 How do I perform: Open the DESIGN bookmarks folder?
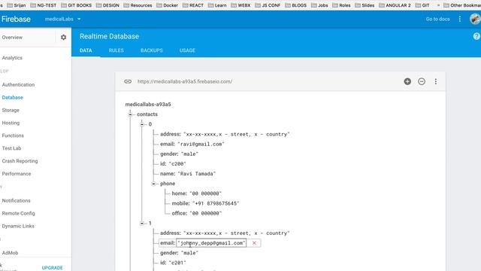pos(107,5)
